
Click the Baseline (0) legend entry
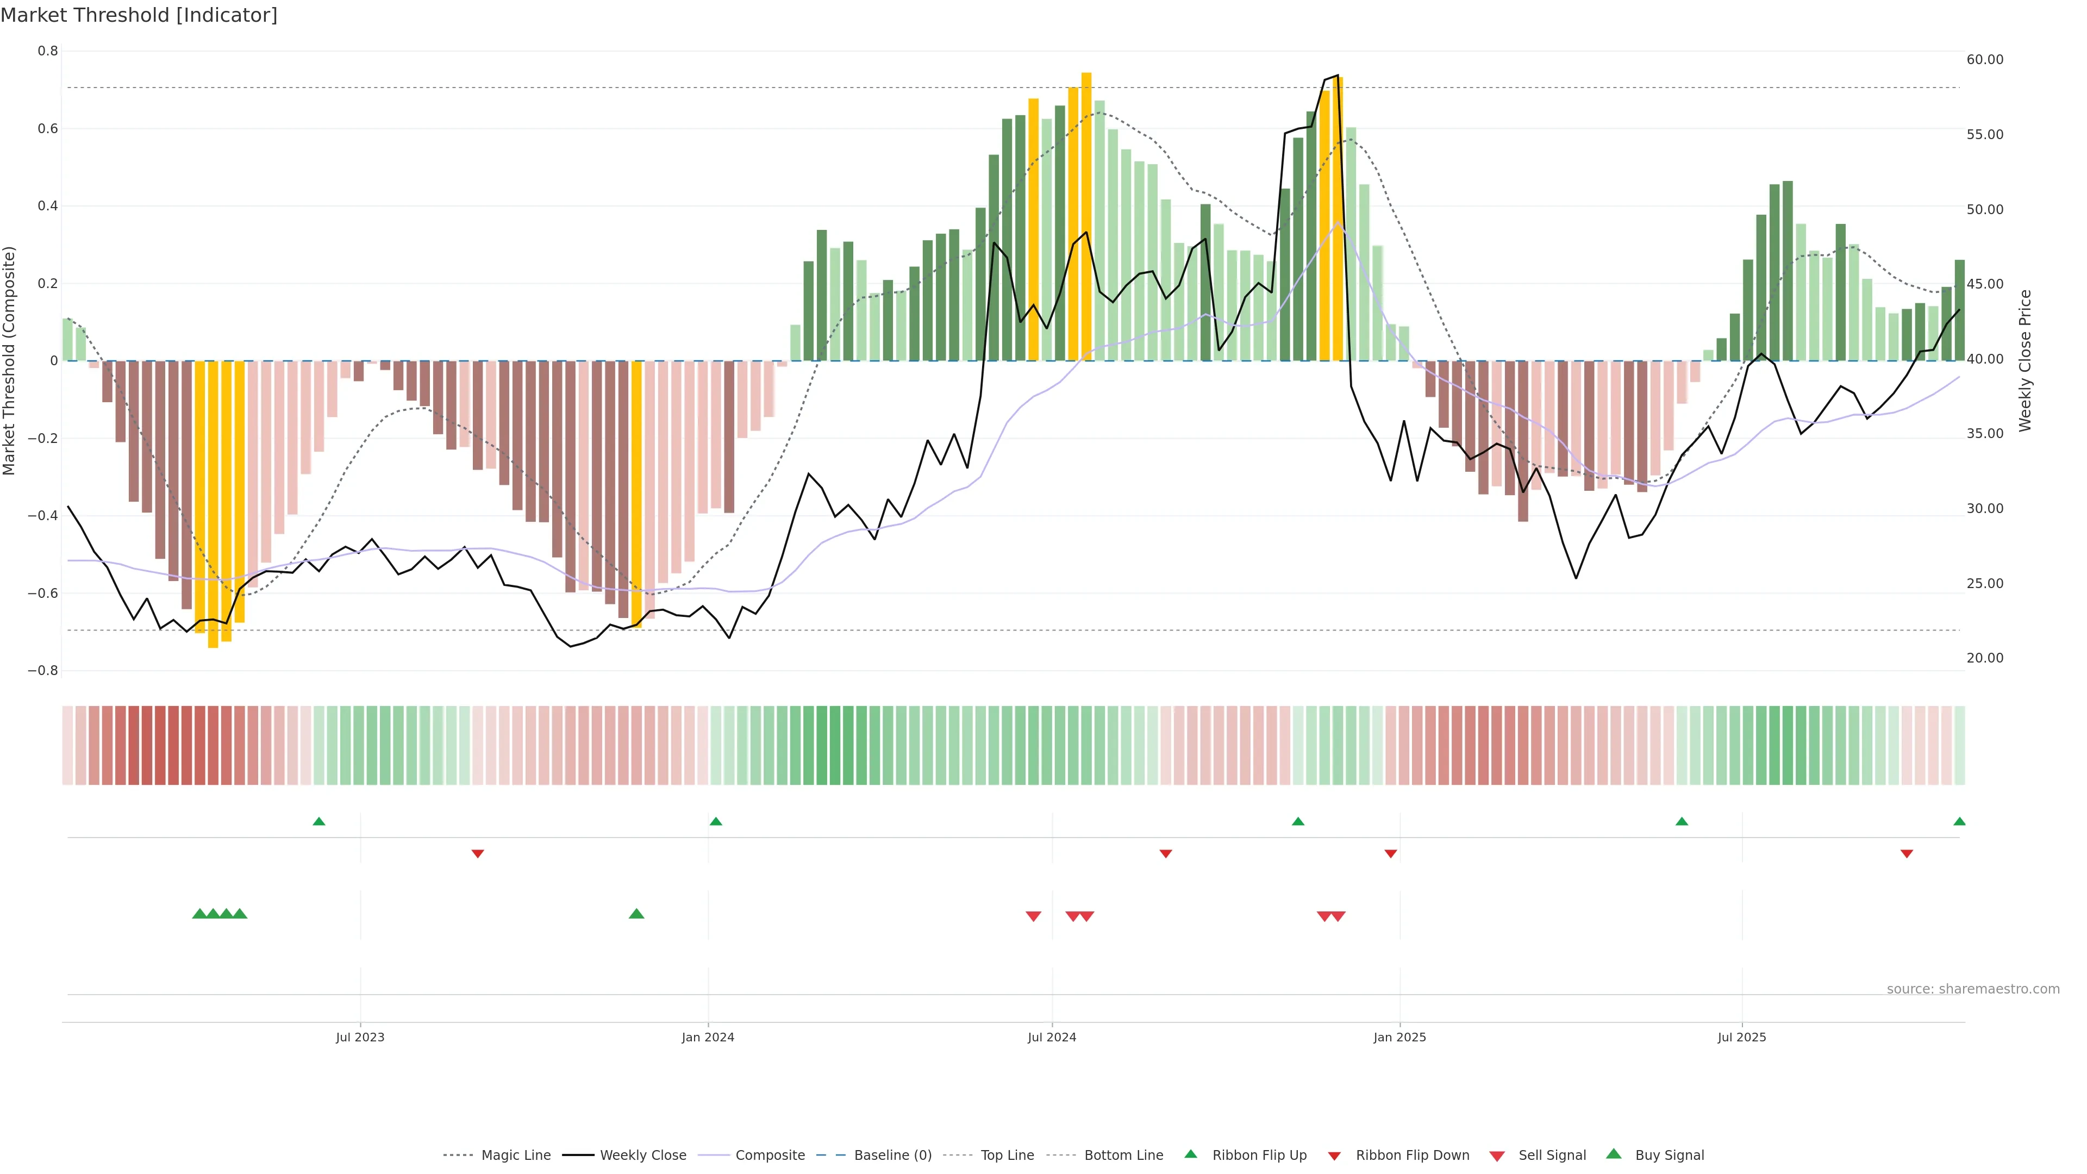(x=892, y=1154)
